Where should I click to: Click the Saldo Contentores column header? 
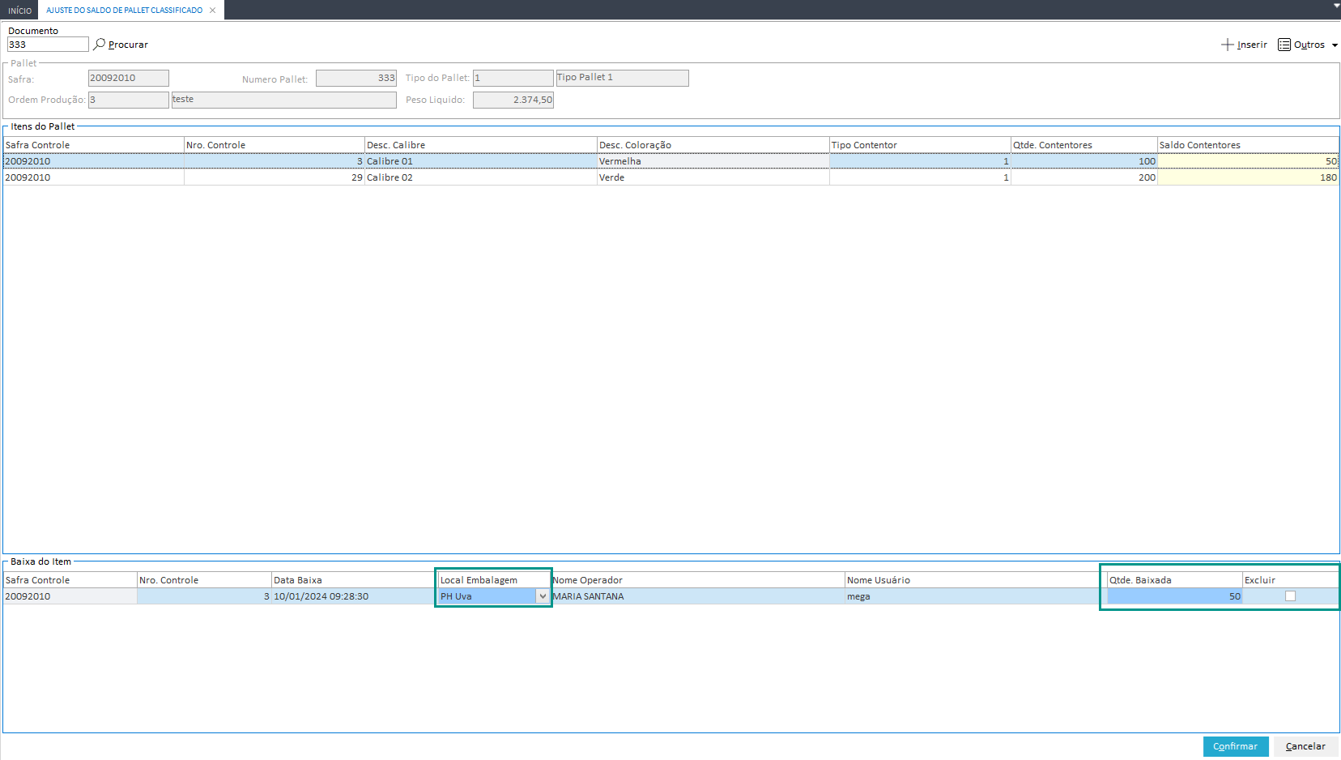point(1248,145)
